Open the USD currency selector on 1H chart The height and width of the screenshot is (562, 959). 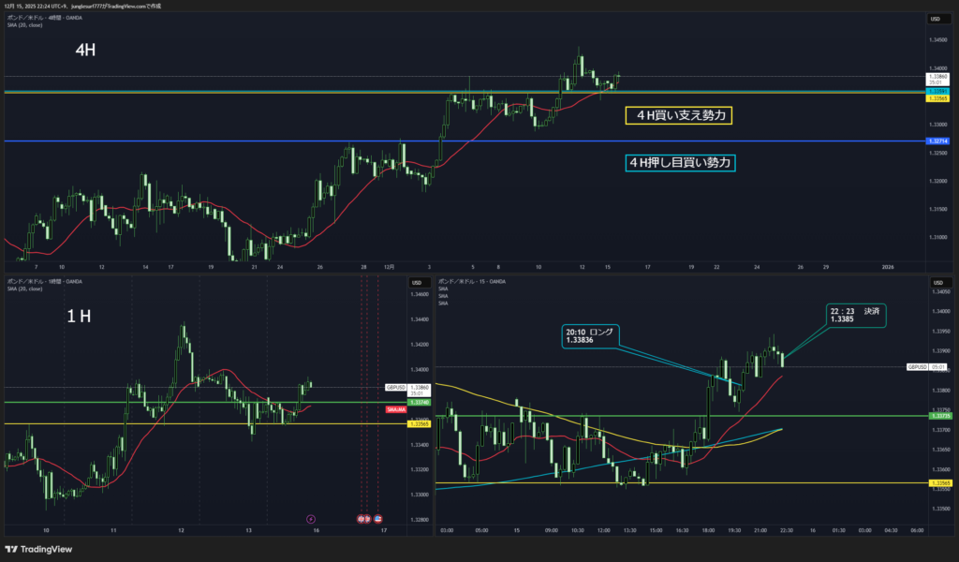tap(417, 282)
